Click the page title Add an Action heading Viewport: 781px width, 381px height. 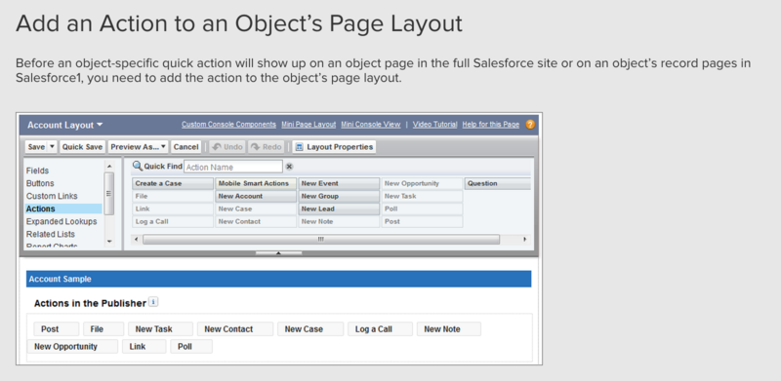[x=239, y=24]
